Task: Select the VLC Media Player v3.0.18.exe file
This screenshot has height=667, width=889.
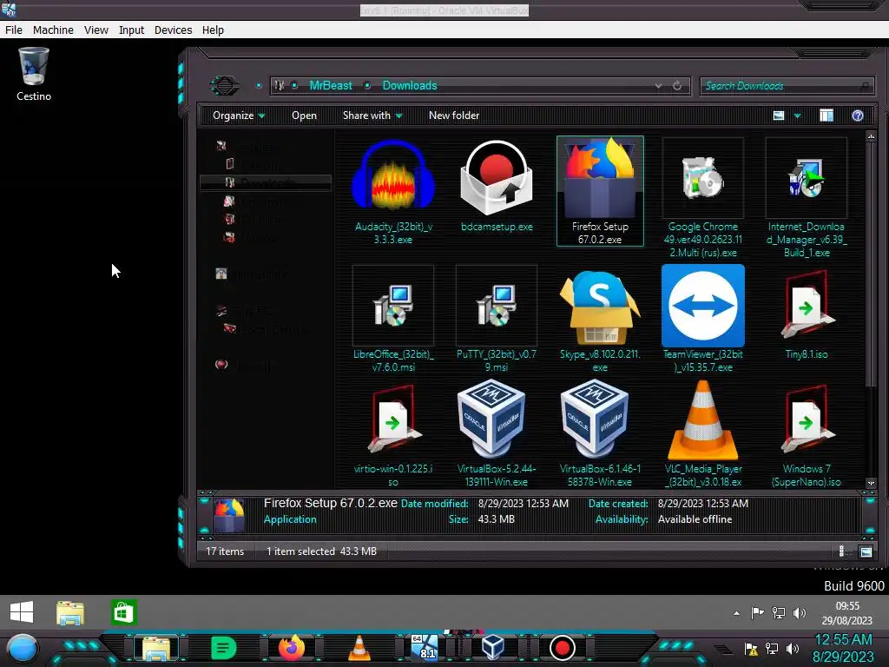Action: [703, 434]
